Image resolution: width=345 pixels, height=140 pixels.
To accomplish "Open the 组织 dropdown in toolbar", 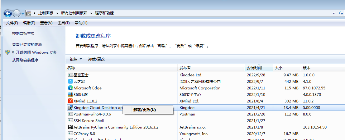I will click(76, 59).
